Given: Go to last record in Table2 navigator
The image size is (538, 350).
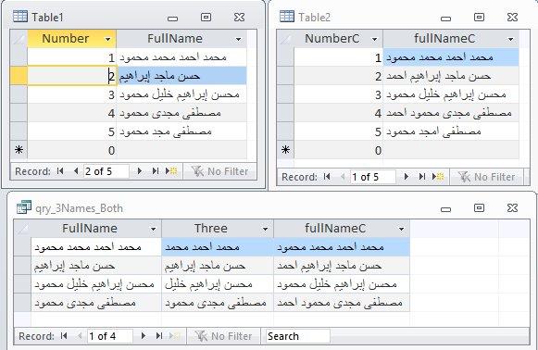Looking at the screenshot, I should 422,177.
